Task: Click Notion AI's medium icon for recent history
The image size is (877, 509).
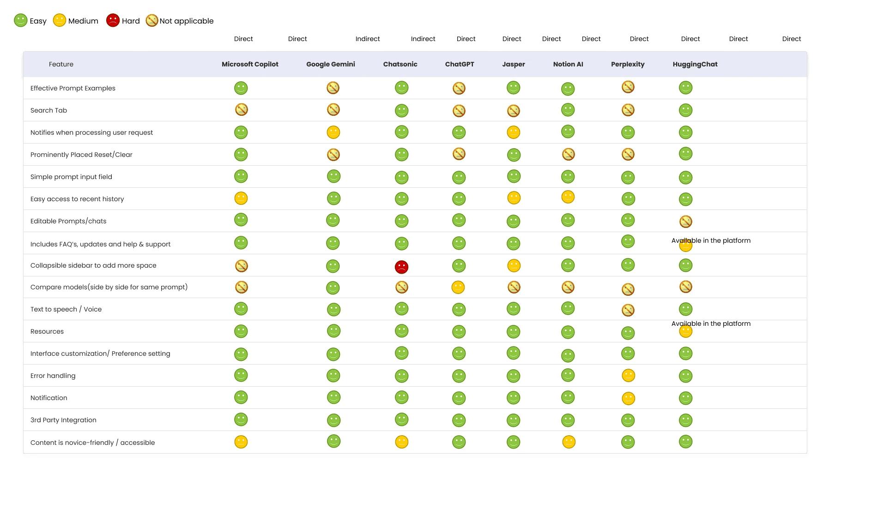Action: click(568, 197)
